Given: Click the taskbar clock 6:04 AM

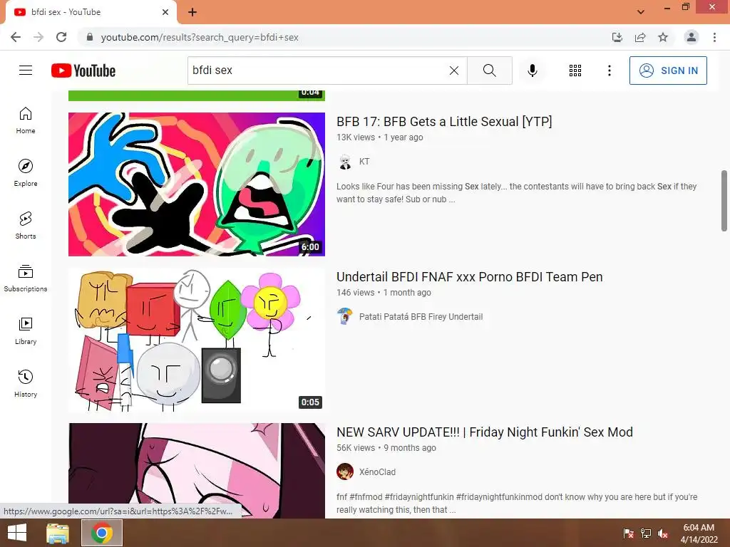Looking at the screenshot, I should (x=699, y=533).
